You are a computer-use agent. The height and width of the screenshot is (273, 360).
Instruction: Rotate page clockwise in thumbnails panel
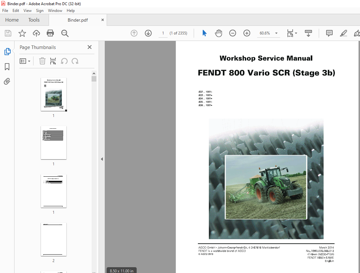coord(75,61)
